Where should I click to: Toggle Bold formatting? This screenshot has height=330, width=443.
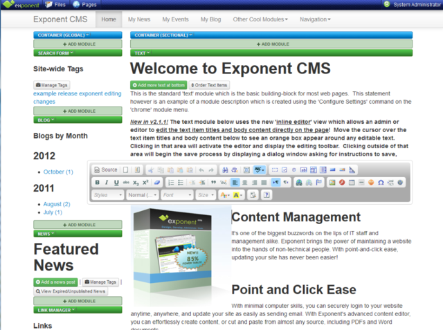(x=97, y=183)
